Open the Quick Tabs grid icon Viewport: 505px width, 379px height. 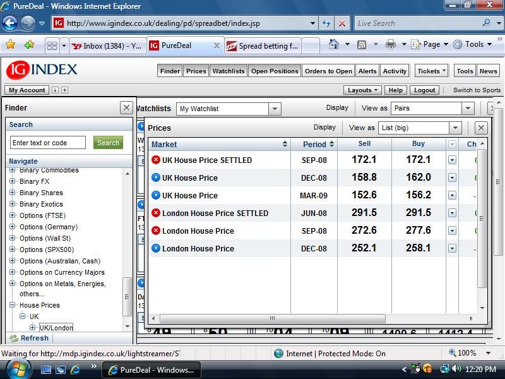click(x=52, y=45)
